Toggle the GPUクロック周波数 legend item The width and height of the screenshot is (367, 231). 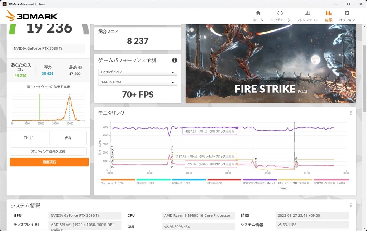[x=331, y=182]
